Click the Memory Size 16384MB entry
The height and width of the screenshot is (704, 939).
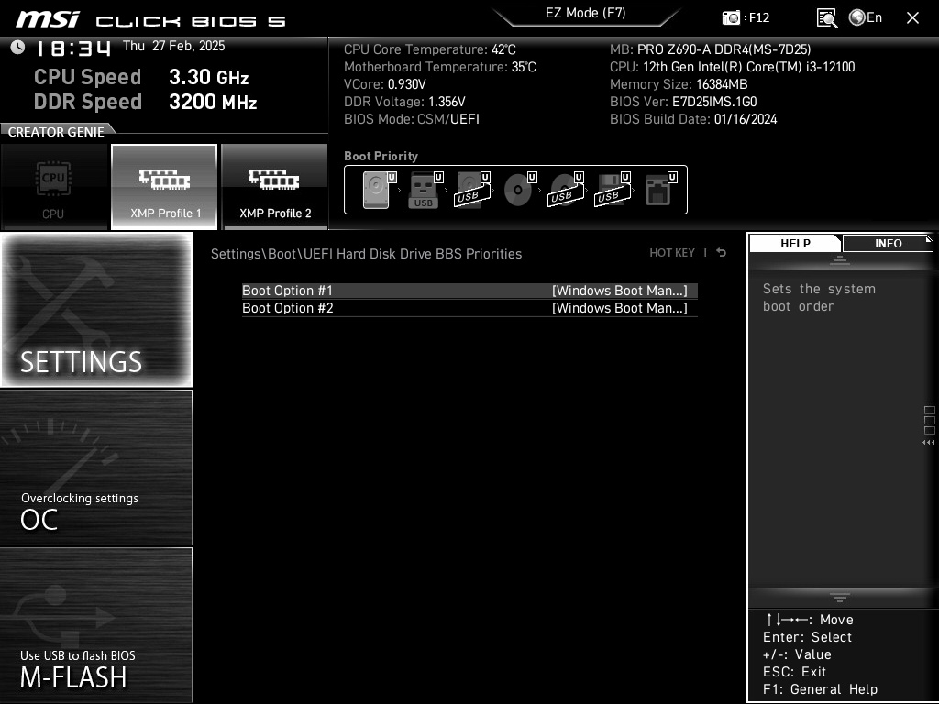coord(679,84)
